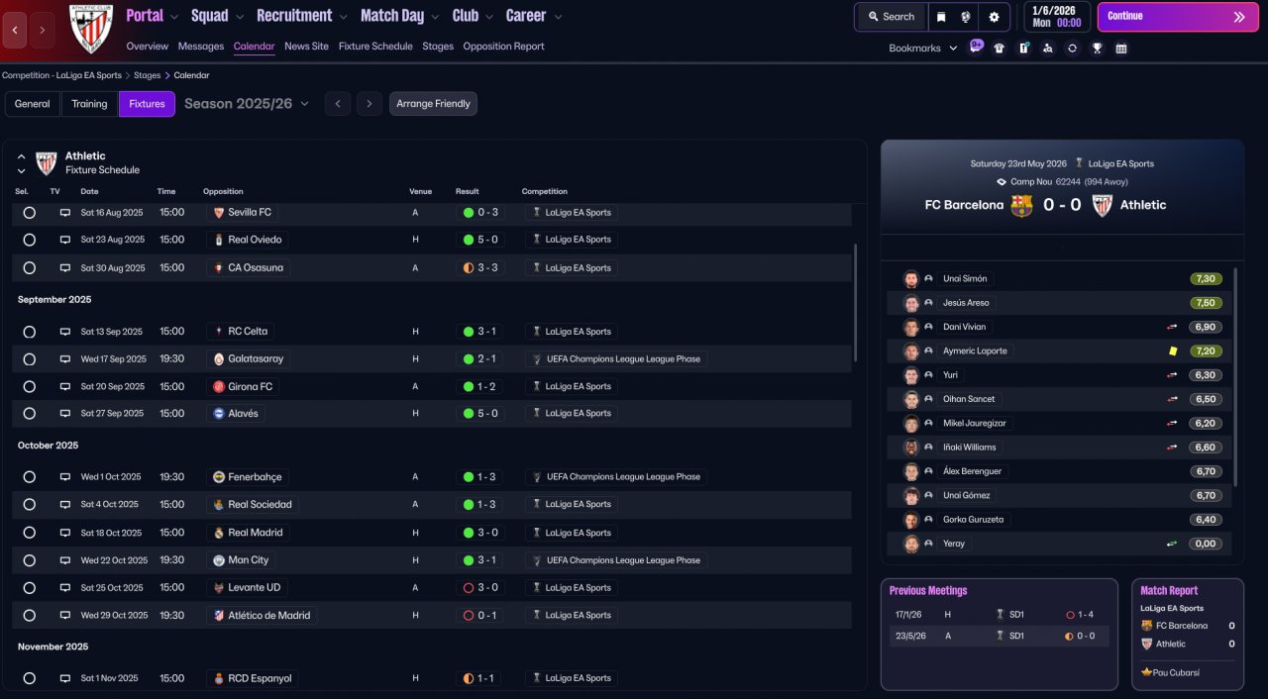
Task: Expand the Portal menu dropdown
Action: (174, 17)
